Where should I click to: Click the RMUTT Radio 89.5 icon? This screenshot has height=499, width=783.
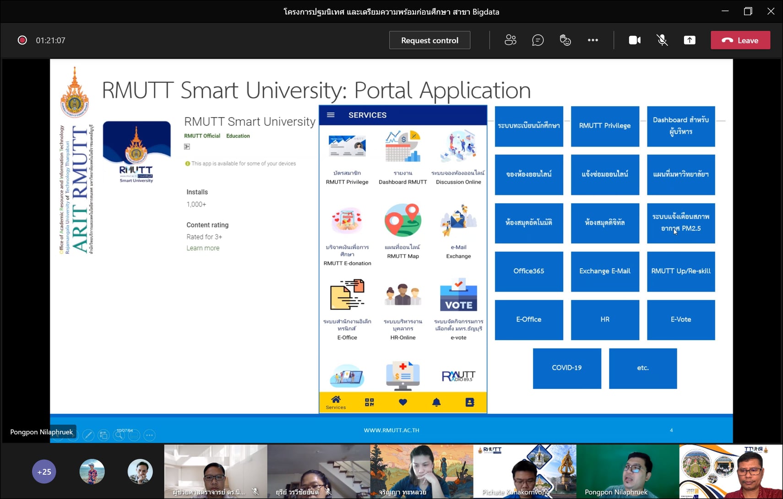458,376
